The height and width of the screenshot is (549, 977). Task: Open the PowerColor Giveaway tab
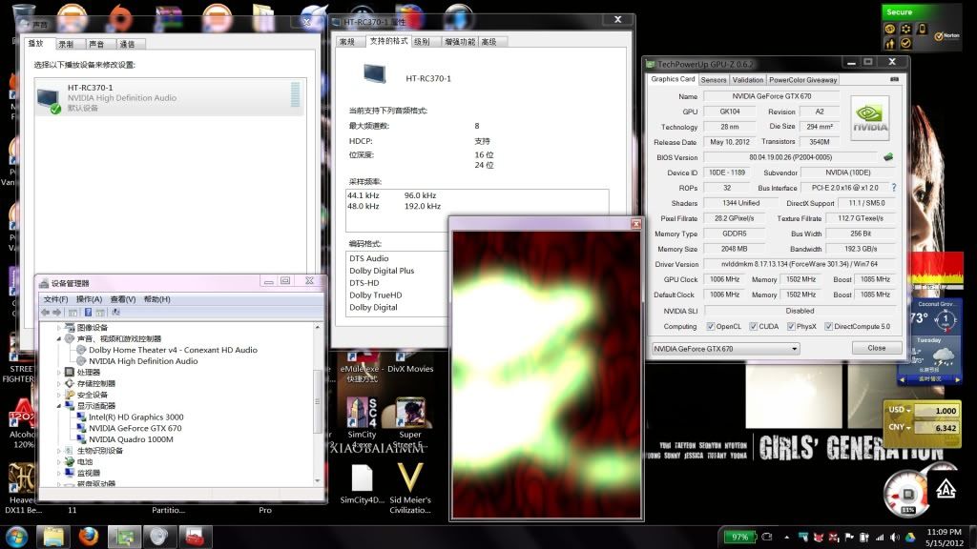[802, 80]
